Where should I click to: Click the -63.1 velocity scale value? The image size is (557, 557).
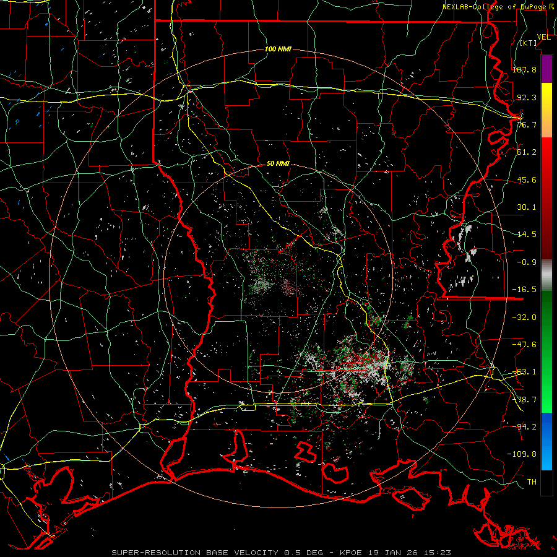point(524,372)
